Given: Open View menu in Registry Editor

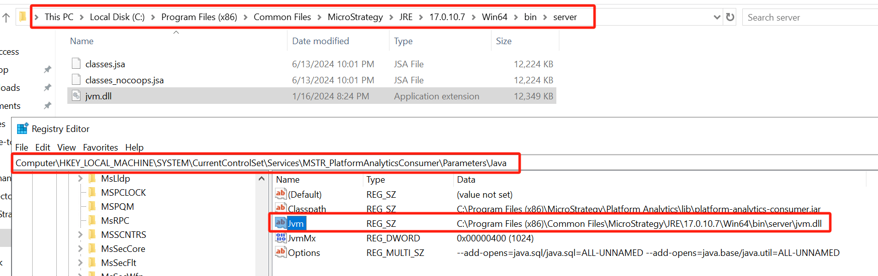Looking at the screenshot, I should (x=66, y=147).
